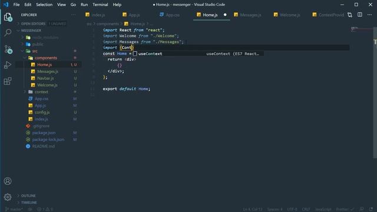Screen dimensions: 377x212
Task: Open App.js in the explorer tree
Action: [x=40, y=105]
